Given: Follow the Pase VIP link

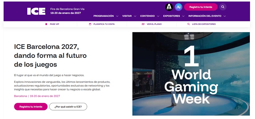Looking at the screenshot, I should pyautogui.click(x=54, y=24).
